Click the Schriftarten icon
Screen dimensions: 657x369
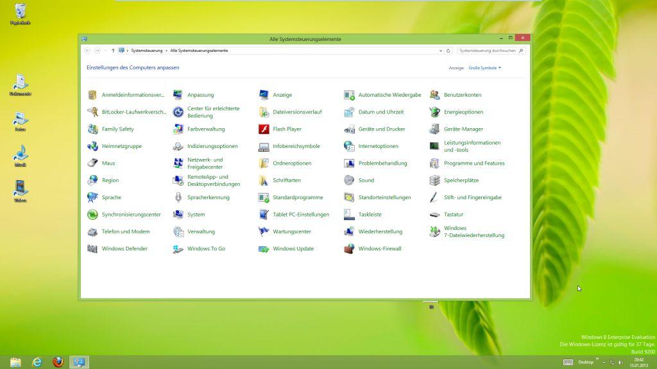264,180
